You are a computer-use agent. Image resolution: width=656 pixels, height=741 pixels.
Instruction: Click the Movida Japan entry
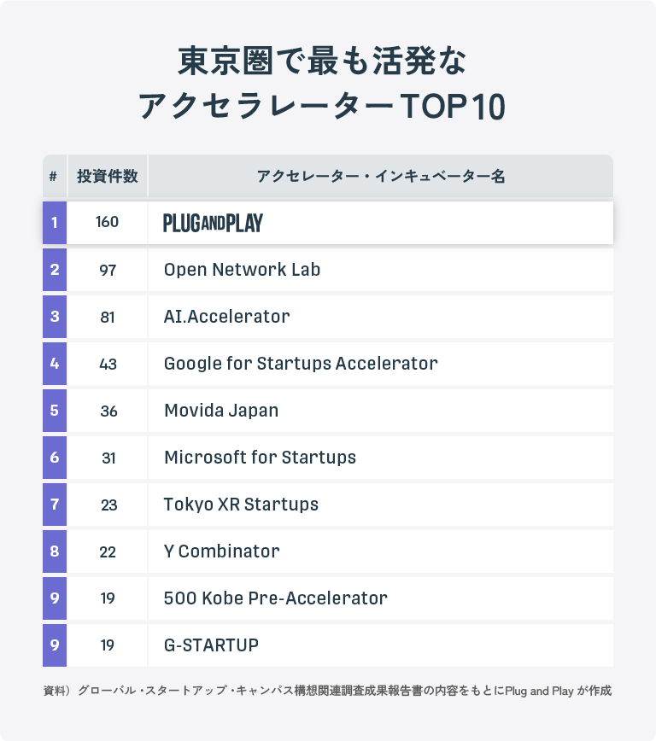coord(221,411)
